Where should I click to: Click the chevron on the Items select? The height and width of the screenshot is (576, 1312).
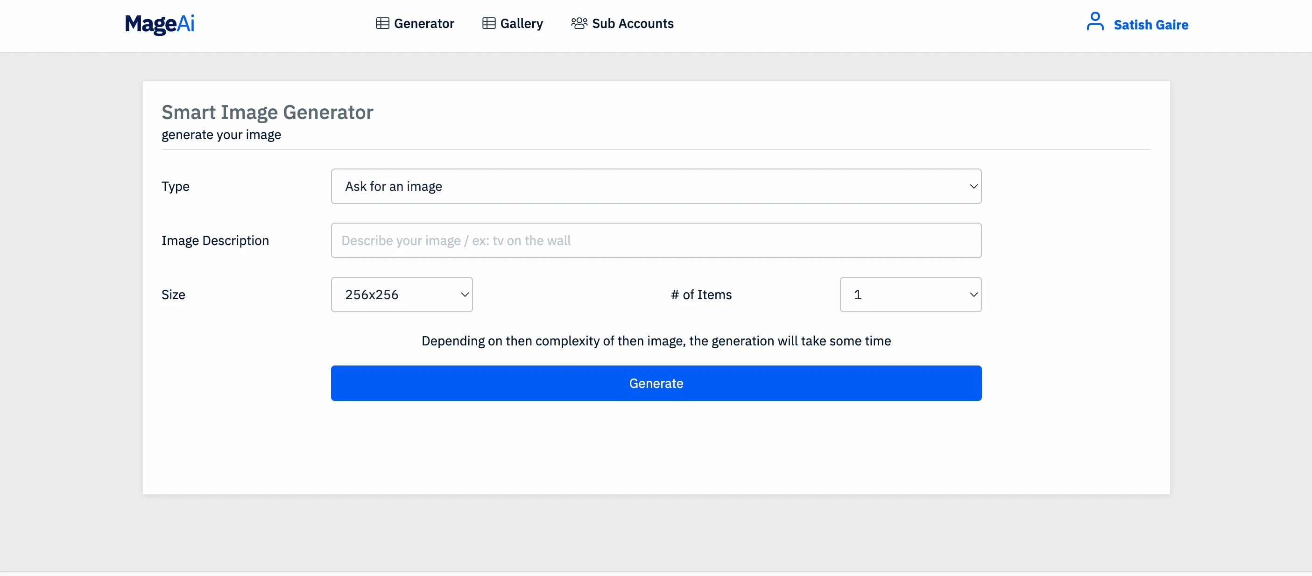coord(973,295)
